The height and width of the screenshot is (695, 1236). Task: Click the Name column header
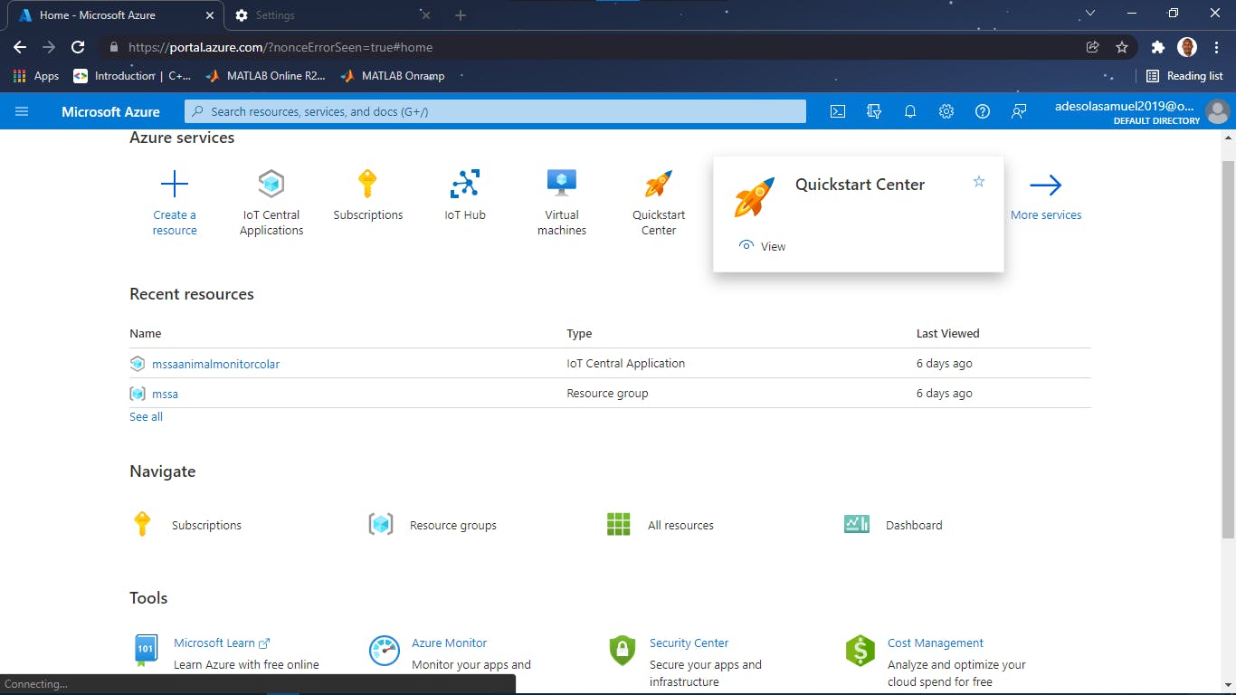click(145, 333)
